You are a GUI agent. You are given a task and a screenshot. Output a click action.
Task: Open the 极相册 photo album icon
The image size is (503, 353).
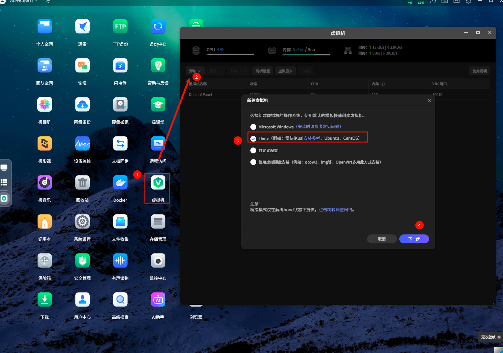click(45, 105)
